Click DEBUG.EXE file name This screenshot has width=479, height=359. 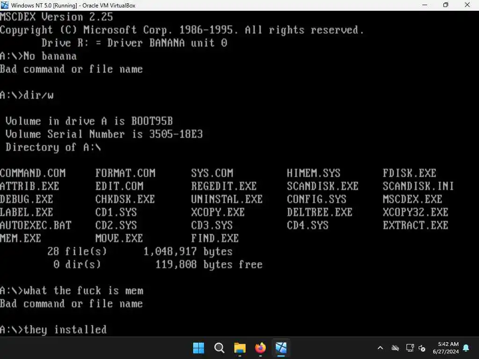27,199
